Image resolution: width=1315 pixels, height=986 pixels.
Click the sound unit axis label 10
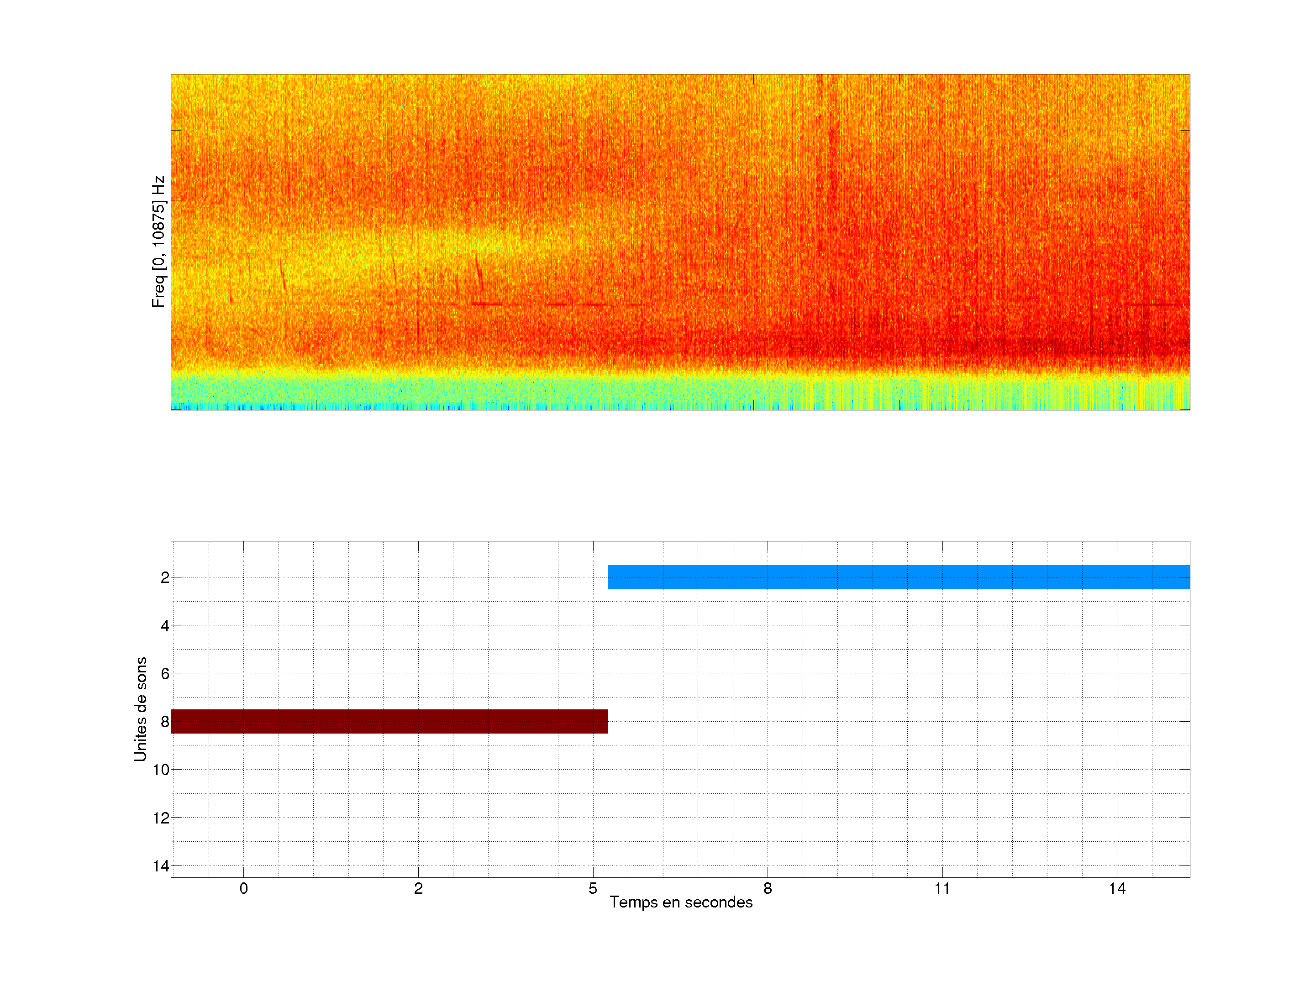pos(161,770)
